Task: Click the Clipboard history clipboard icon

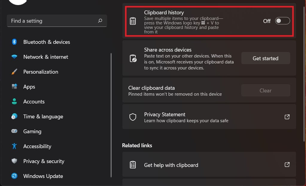Action: [133, 21]
